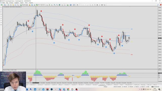Open the New Chart toolbar icon
The image size is (162, 91).
click(2, 5)
